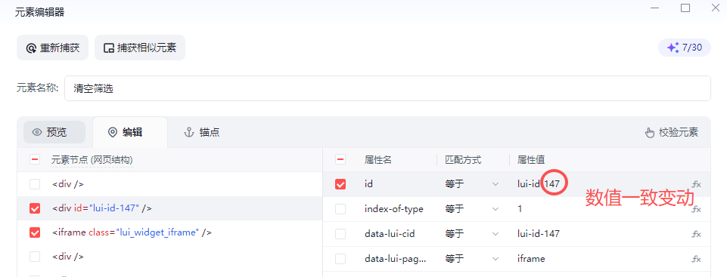This screenshot has width=727, height=277.
Task: Uncheck the iframe lui_widget_iframe node checkbox
Action: 35,232
